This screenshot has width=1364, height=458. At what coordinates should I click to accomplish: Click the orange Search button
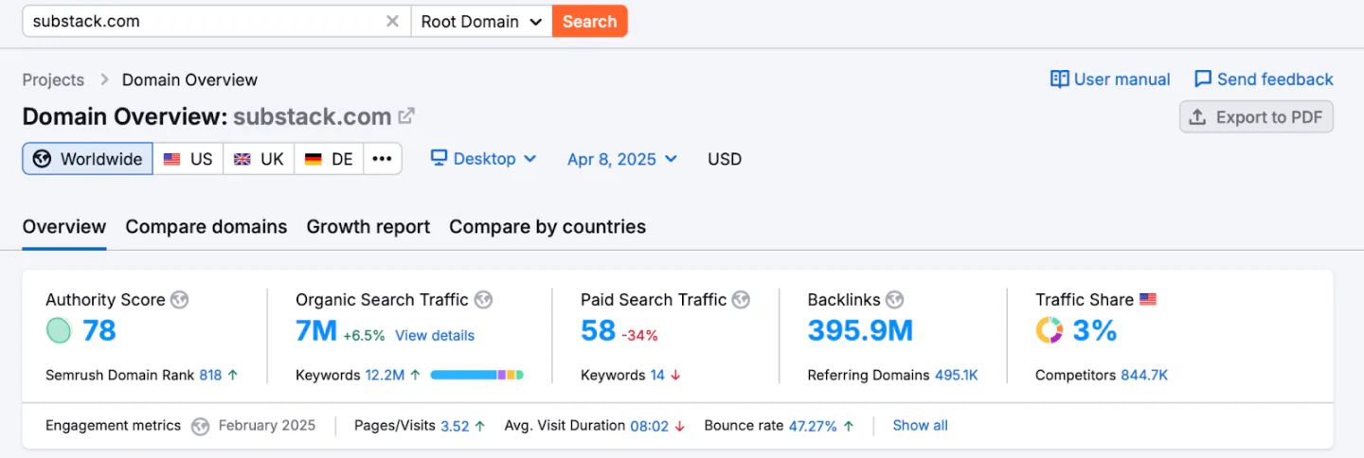pos(589,22)
